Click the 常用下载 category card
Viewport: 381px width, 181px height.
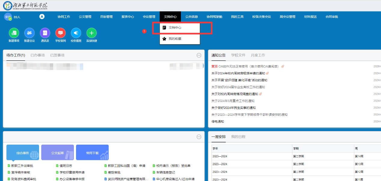click(x=92, y=153)
